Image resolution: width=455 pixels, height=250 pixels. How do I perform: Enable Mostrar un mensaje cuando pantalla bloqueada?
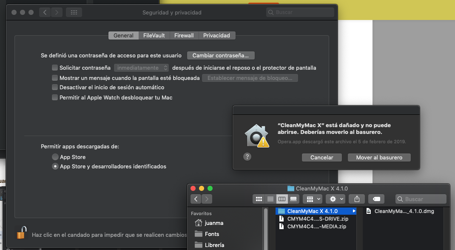(54, 78)
